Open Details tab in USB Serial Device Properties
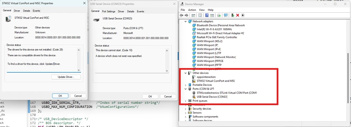 130,11
